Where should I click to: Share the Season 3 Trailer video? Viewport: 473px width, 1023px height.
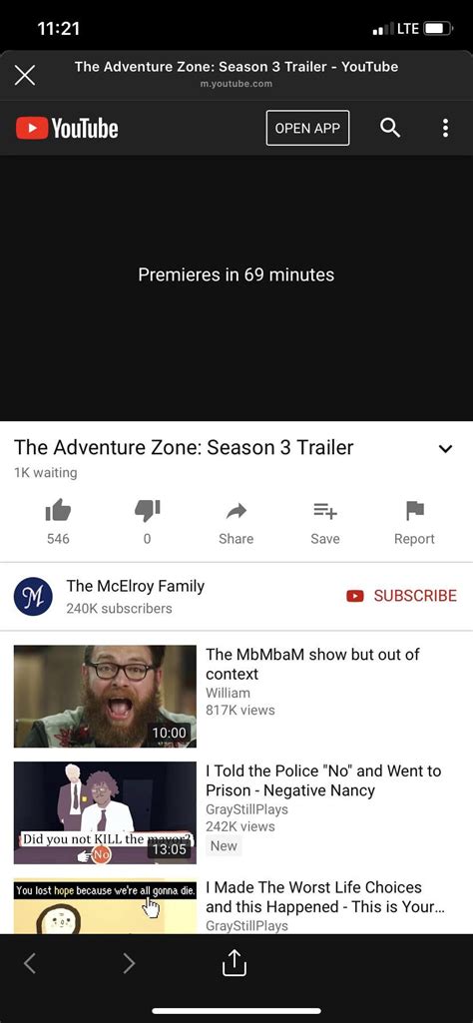[x=236, y=523]
